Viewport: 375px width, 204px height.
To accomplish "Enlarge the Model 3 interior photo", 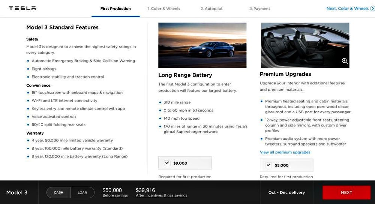I will coord(305,45).
